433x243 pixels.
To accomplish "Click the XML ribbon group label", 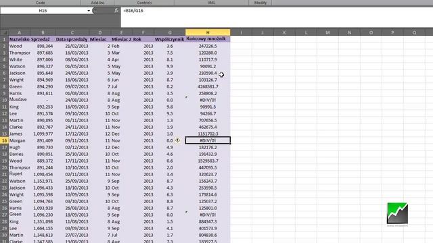I will tap(211, 3).
